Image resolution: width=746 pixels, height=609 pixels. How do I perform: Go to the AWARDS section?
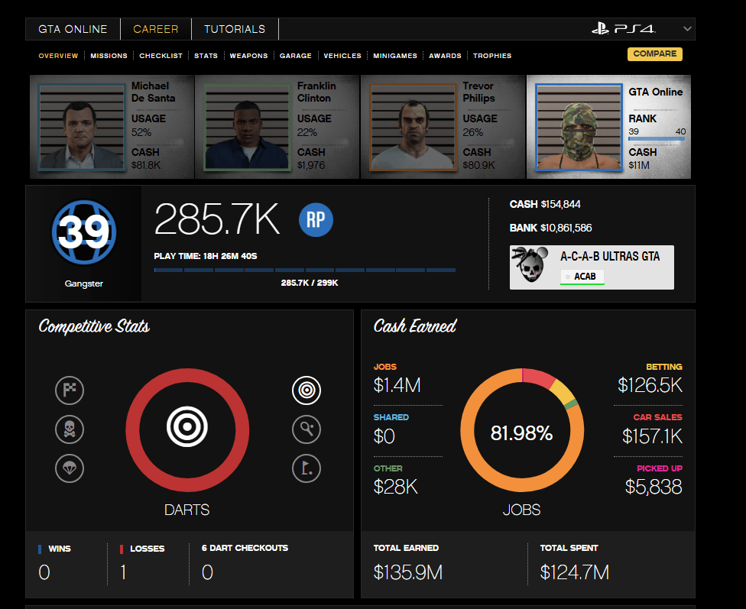(x=445, y=56)
